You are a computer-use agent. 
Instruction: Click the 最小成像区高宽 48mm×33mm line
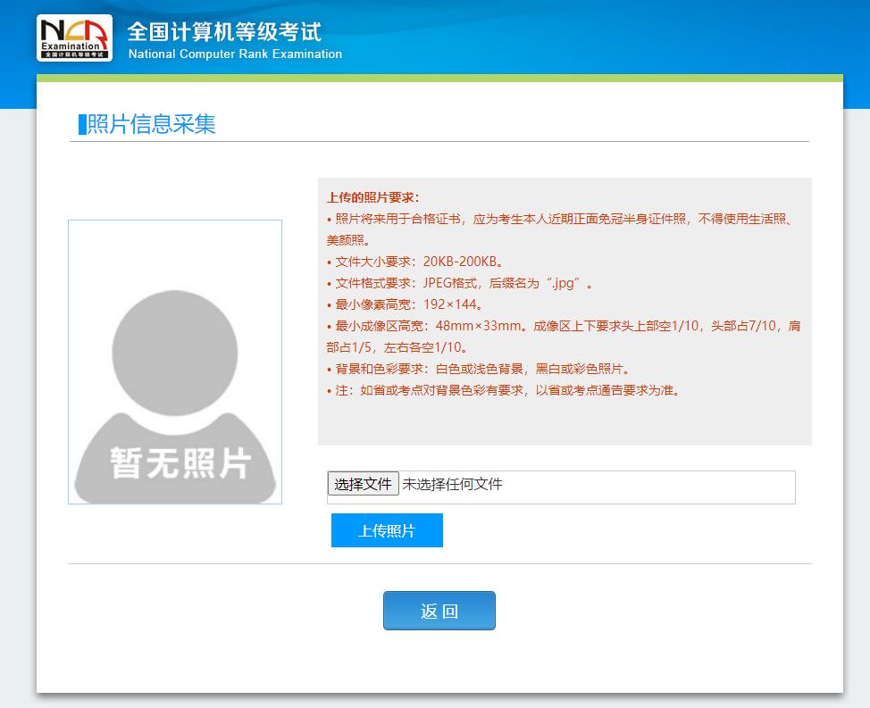[x=563, y=337]
